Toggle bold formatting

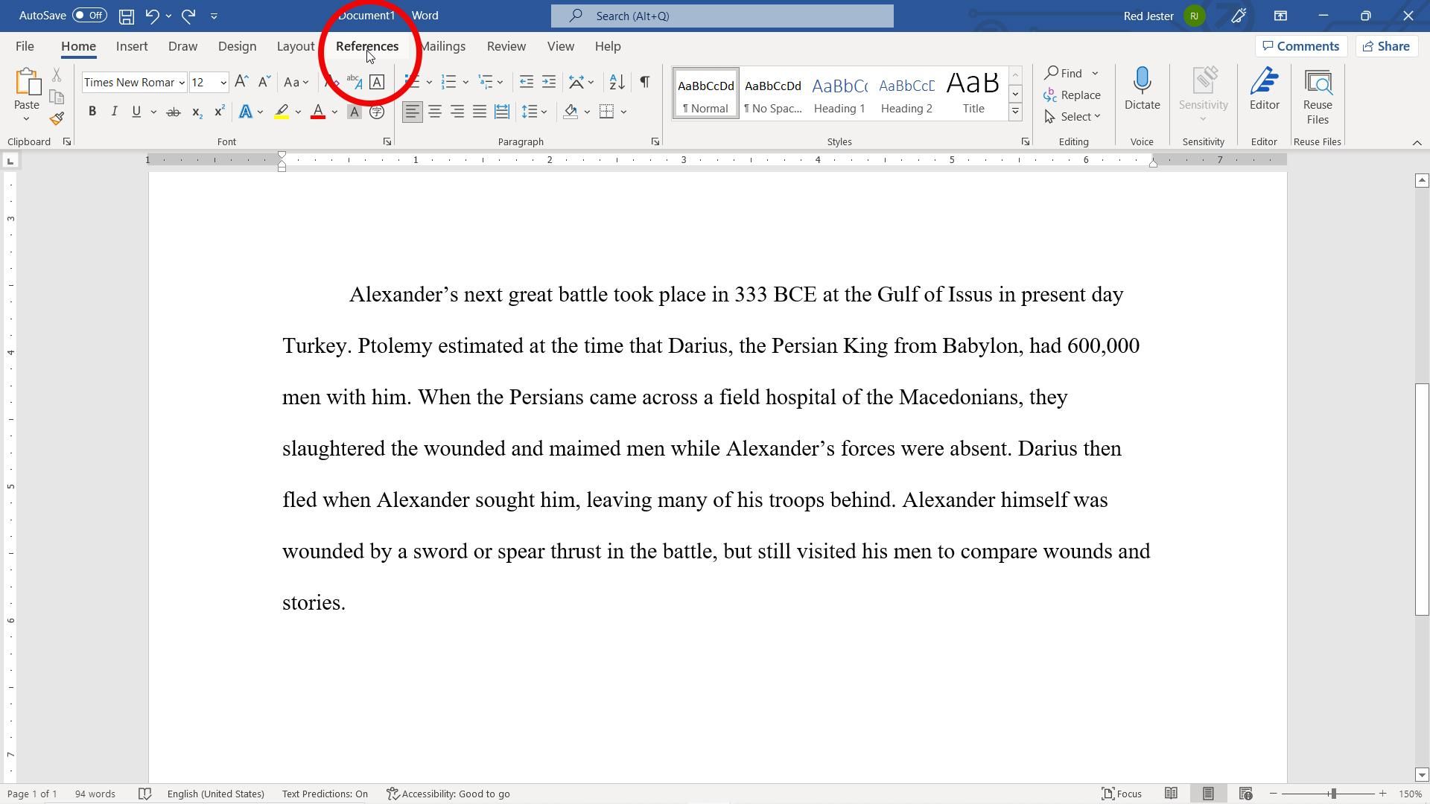click(92, 111)
